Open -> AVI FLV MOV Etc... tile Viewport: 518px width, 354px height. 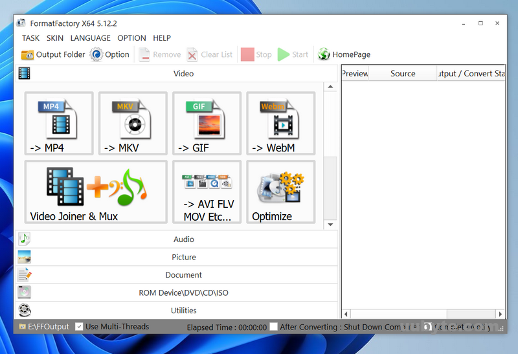pyautogui.click(x=207, y=192)
